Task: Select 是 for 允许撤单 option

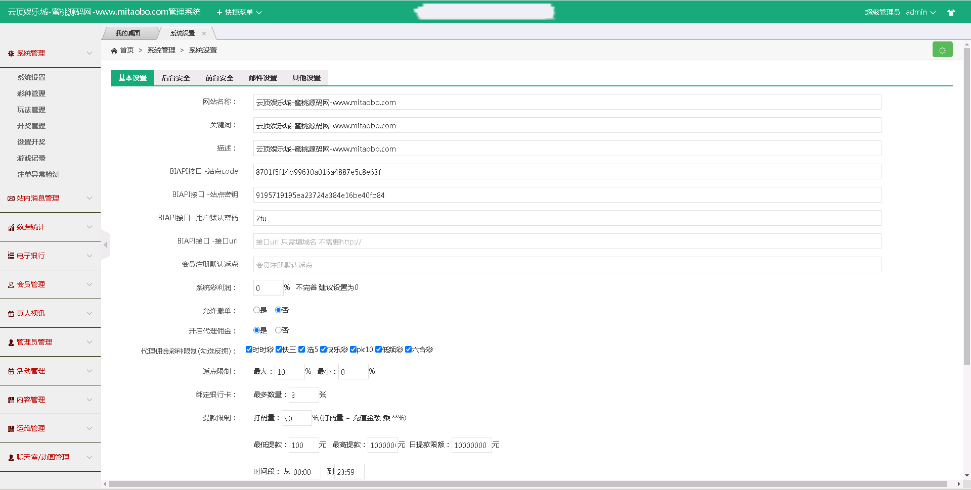Action: pyautogui.click(x=256, y=310)
